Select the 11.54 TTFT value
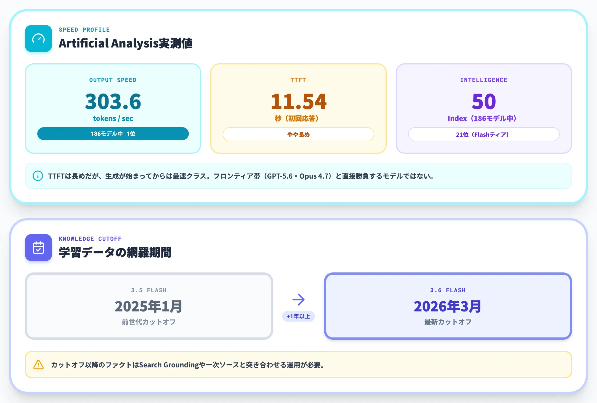This screenshot has width=597, height=403. pyautogui.click(x=298, y=101)
